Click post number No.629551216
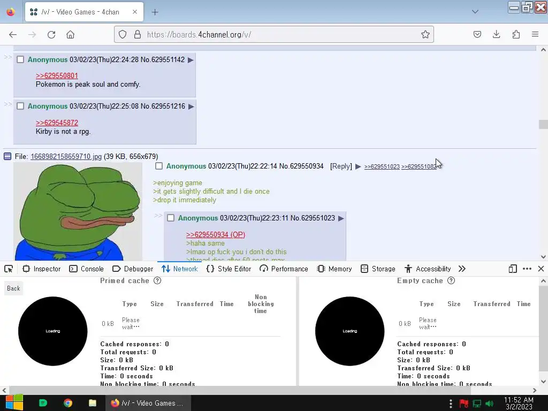The image size is (548, 411). coord(163,106)
